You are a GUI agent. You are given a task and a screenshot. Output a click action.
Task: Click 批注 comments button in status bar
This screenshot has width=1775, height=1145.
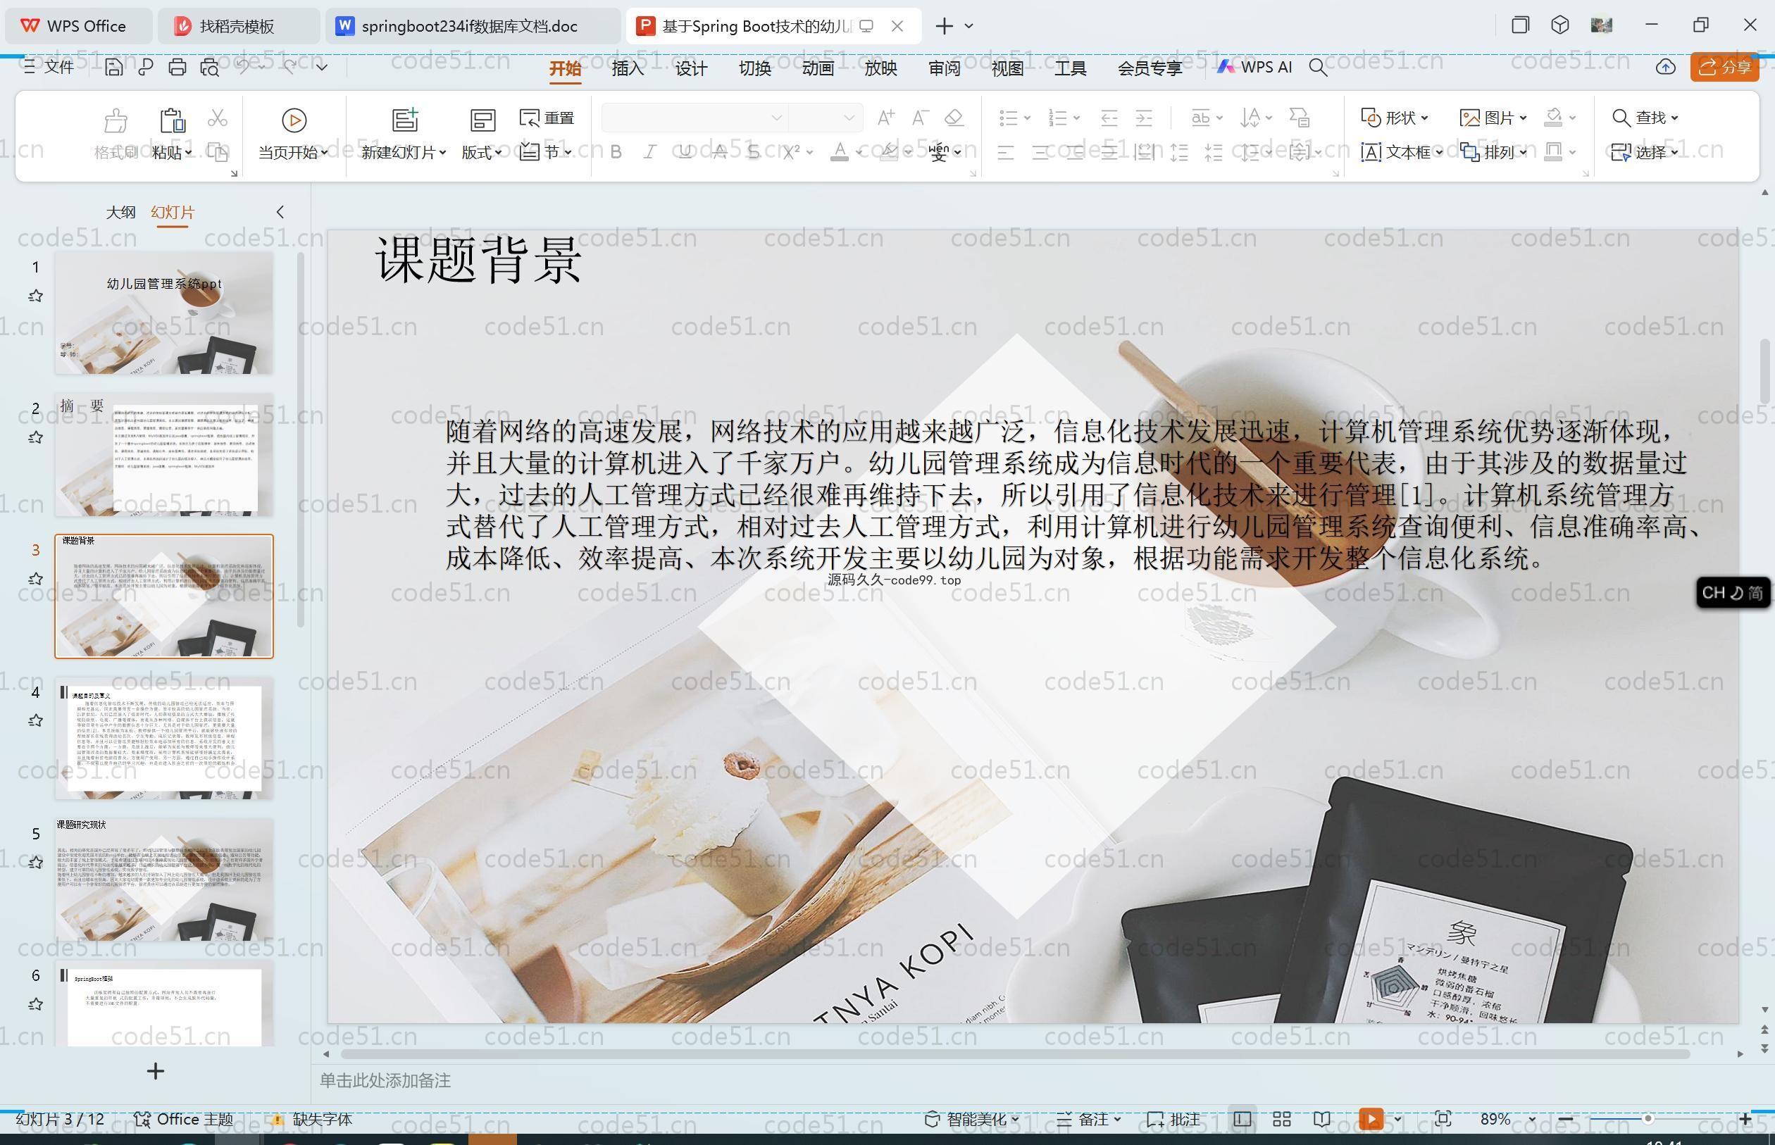tap(1173, 1119)
